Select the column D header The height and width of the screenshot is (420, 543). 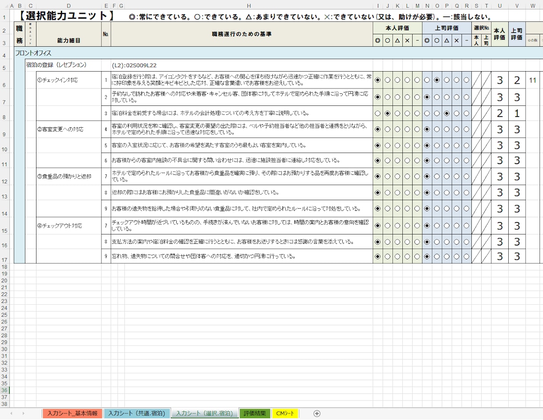69,5
